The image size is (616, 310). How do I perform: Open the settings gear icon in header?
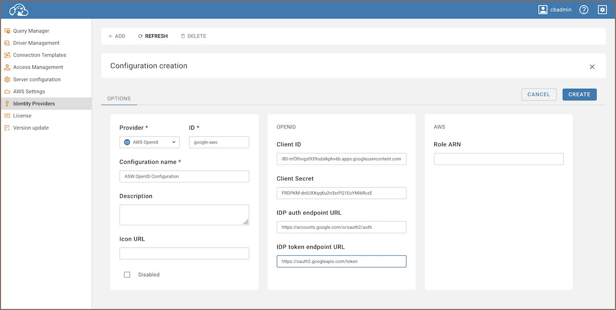(x=602, y=10)
